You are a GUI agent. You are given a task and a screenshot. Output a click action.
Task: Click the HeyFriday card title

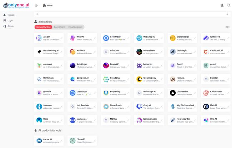coord(115,92)
